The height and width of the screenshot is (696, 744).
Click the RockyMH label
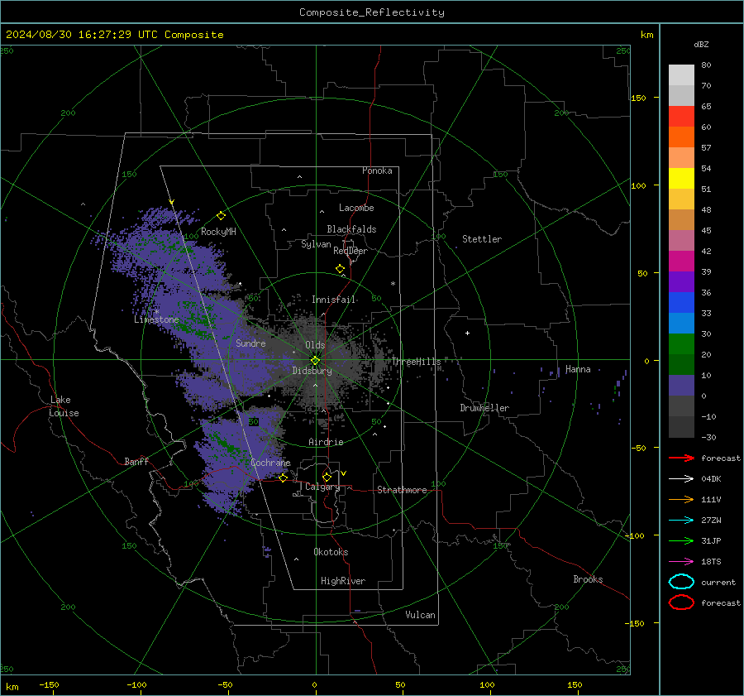click(218, 232)
